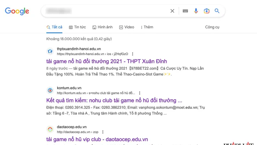
Task: Click URL http://kontum.edu.vn › s=nohu club
Action: [x=96, y=93]
